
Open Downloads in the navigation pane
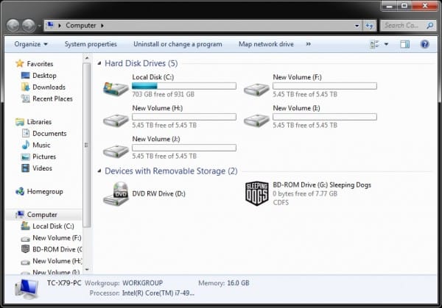pyautogui.click(x=49, y=87)
